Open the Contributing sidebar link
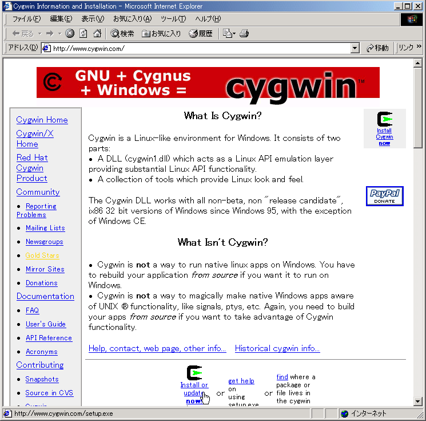The height and width of the screenshot is (421, 426). coord(39,365)
